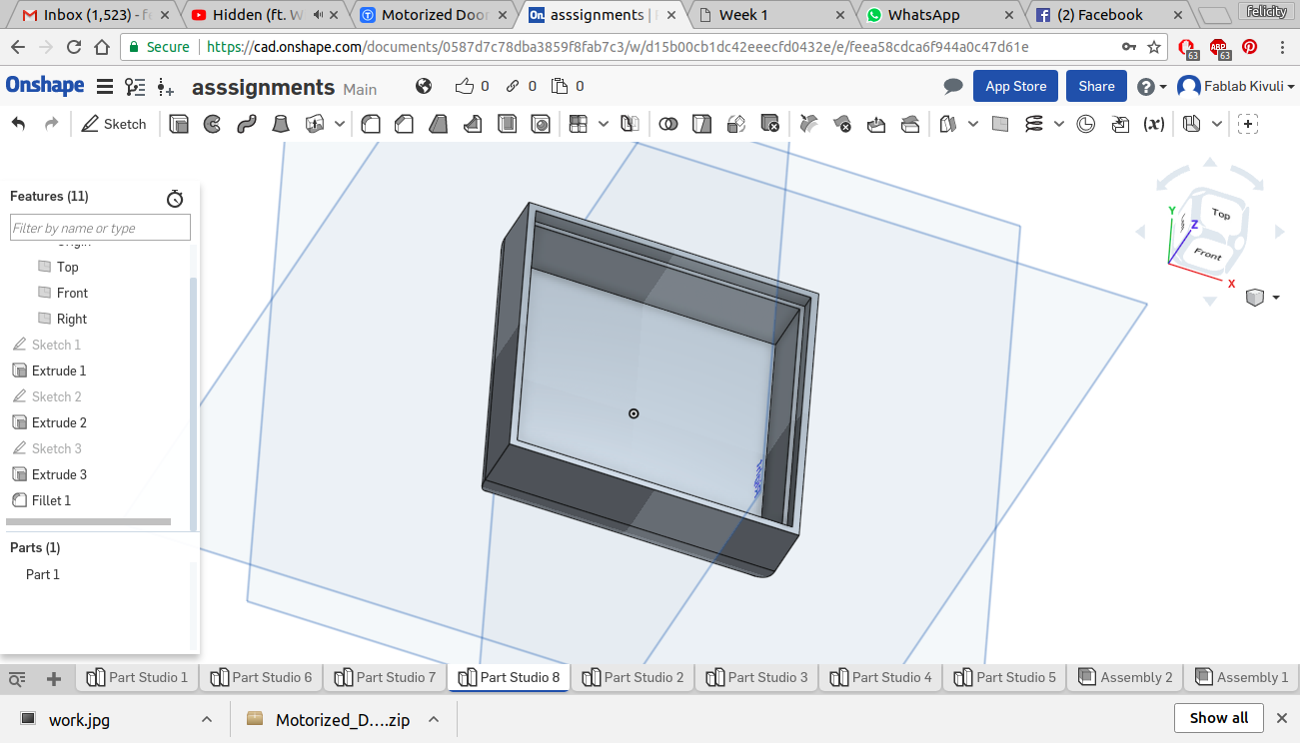Redo the last undone action
The height and width of the screenshot is (743, 1300).
coord(51,124)
